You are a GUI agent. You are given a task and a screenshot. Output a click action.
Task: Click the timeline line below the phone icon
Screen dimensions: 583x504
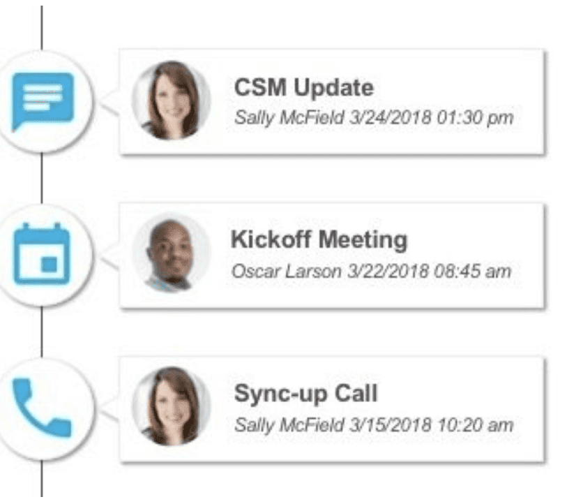[43, 482]
